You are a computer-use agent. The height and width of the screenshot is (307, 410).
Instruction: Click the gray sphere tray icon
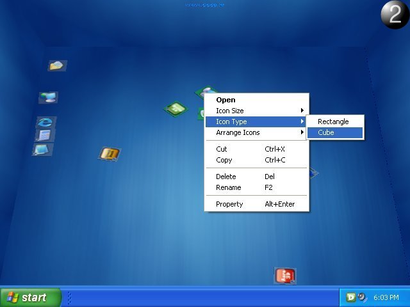pyautogui.click(x=362, y=297)
